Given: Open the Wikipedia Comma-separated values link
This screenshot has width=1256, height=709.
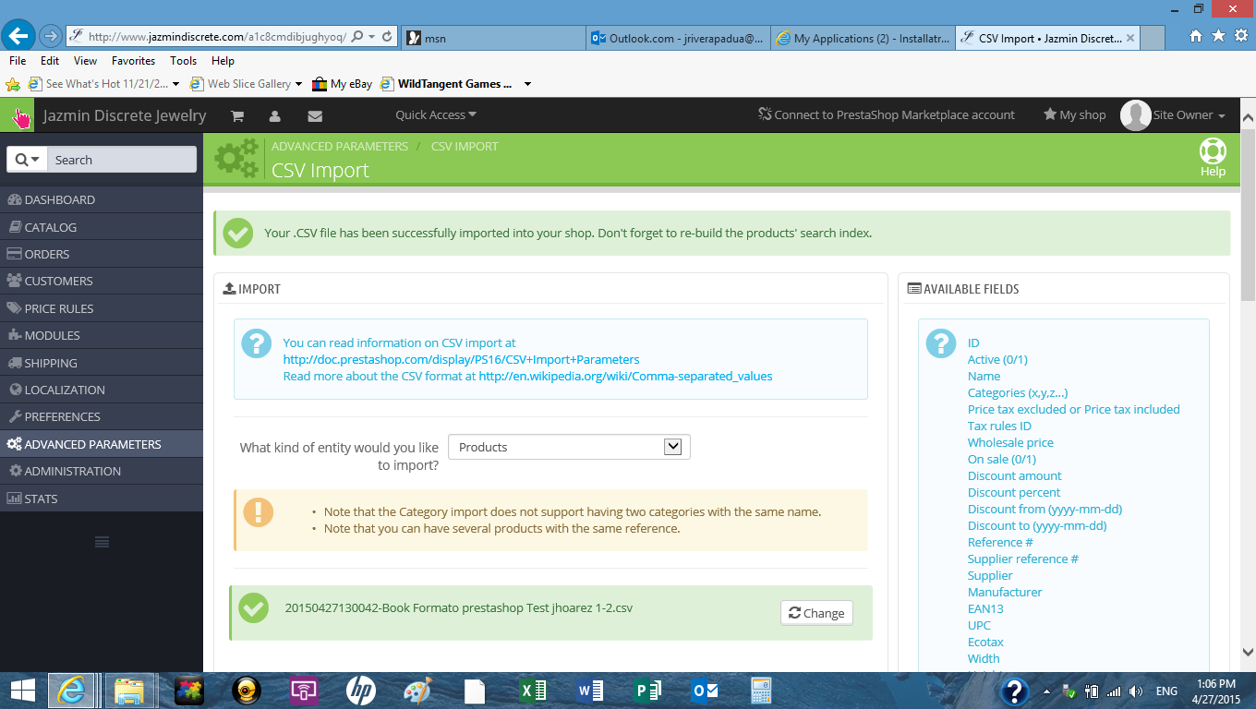Looking at the screenshot, I should pyautogui.click(x=625, y=376).
